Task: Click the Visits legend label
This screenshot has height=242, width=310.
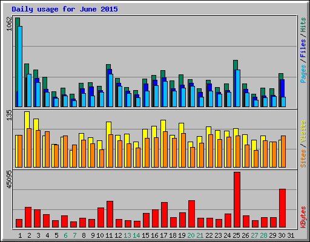Action: 303,132
